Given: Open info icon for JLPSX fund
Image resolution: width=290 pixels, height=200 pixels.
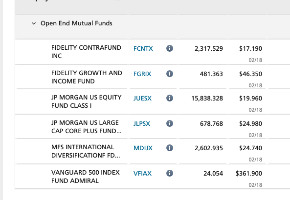Looking at the screenshot, I should [x=170, y=123].
